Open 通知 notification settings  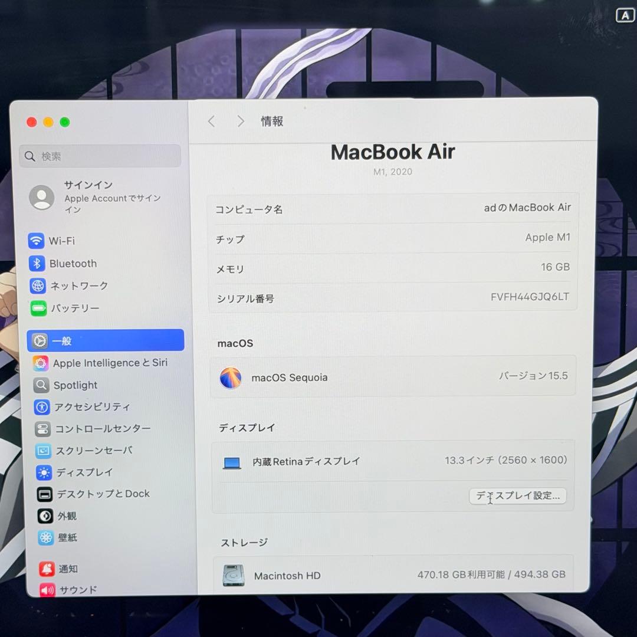pos(64,569)
